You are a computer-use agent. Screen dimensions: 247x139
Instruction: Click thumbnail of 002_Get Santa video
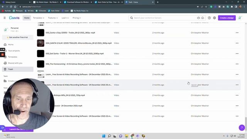[41, 53]
